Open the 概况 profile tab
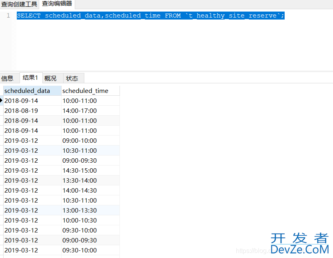The image size is (333, 258). click(x=50, y=78)
